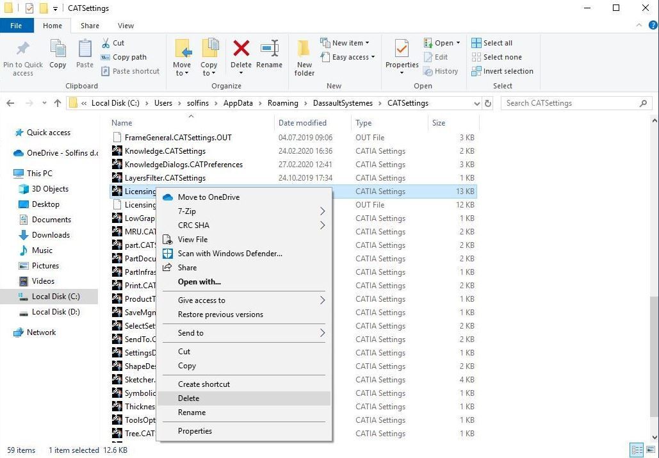Image resolution: width=659 pixels, height=458 pixels.
Task: Switch to large icons view layout
Action: (650, 450)
